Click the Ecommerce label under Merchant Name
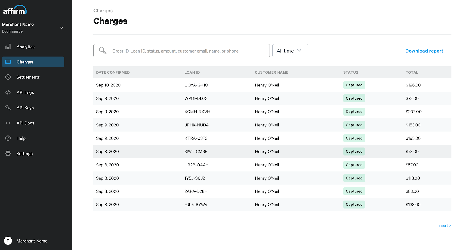457x250 pixels. click(x=12, y=31)
